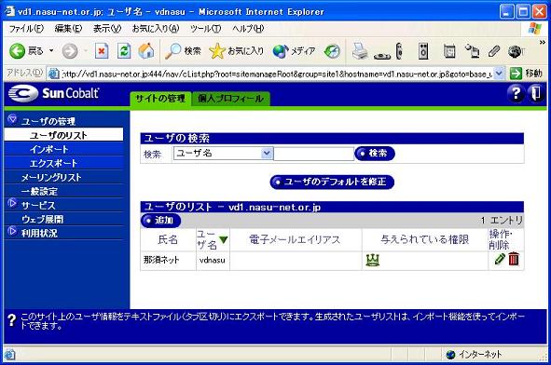Switch to サイトの管理 tab
This screenshot has height=365, width=551.
point(160,99)
